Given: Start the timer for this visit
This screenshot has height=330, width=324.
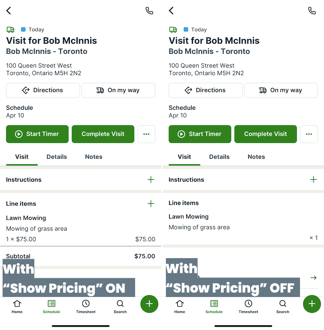Looking at the screenshot, I should [x=37, y=134].
